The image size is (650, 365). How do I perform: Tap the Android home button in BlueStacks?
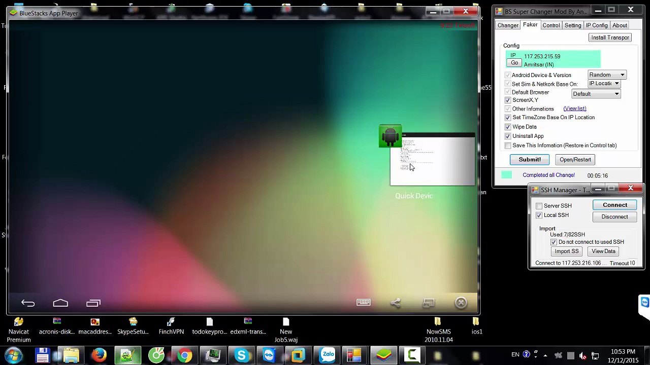pos(60,303)
